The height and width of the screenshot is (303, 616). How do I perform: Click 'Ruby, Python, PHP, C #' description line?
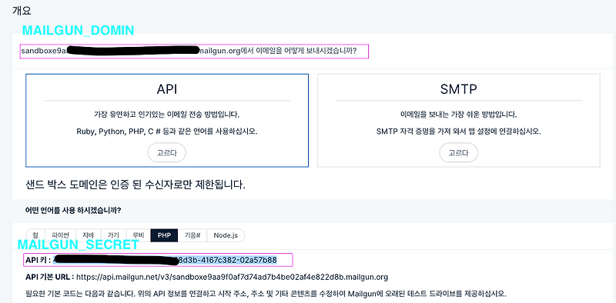point(167,132)
